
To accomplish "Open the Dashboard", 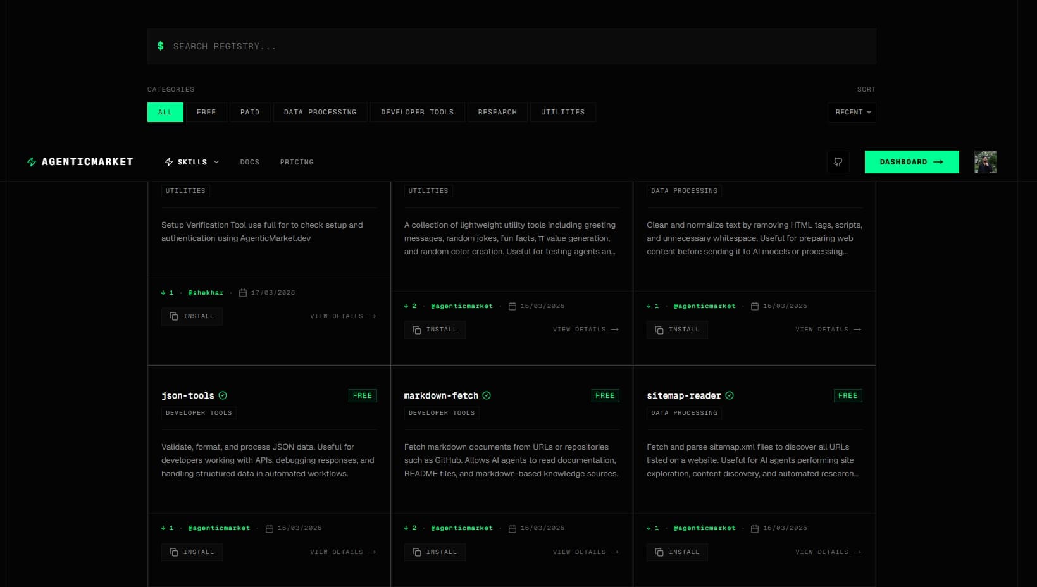I will [x=911, y=162].
